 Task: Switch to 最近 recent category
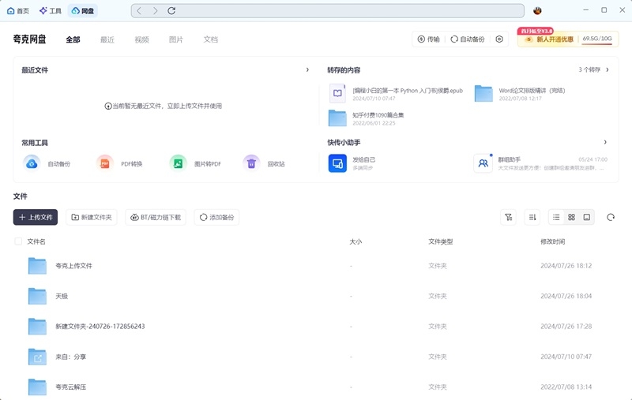pos(107,39)
